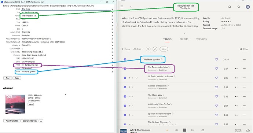Viewport: 253px width, 133px height.
Task: Remove the album art with its X
Action: (65, 95)
